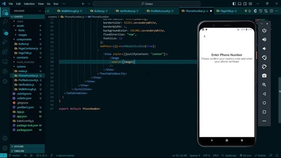Open the Customize Layout icon
This screenshot has width=281, height=158.
[250, 4]
